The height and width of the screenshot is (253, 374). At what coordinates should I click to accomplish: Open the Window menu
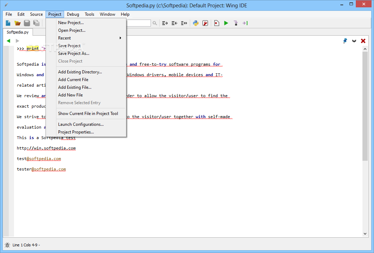pos(108,14)
